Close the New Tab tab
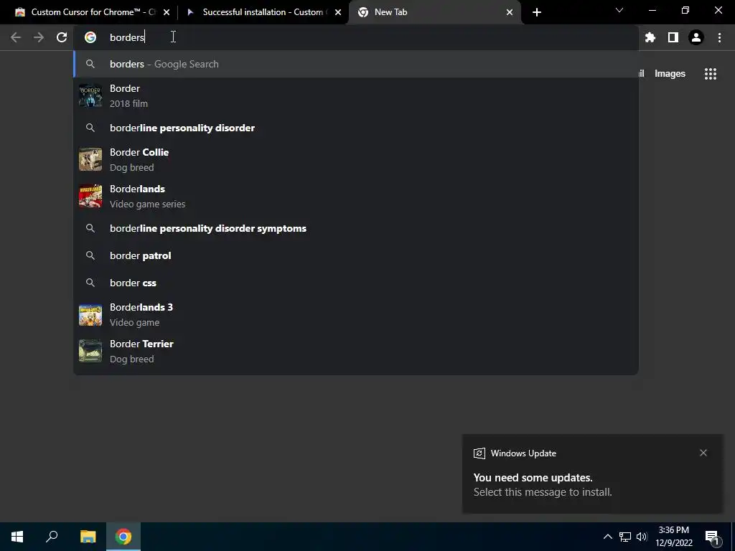The image size is (735, 551). pyautogui.click(x=510, y=12)
